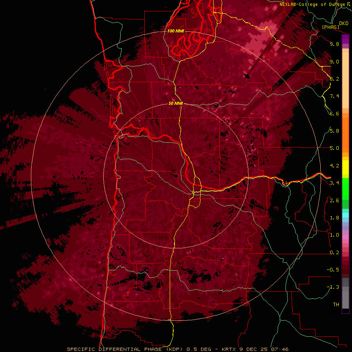Click the 50 NMI range ring label
This screenshot has height=352, width=352.
[x=176, y=104]
